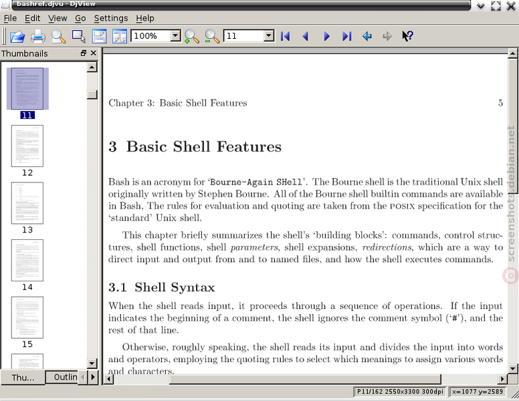519x401 pixels.
Task: Click document horizontal scroll right arrow
Action: point(502,379)
